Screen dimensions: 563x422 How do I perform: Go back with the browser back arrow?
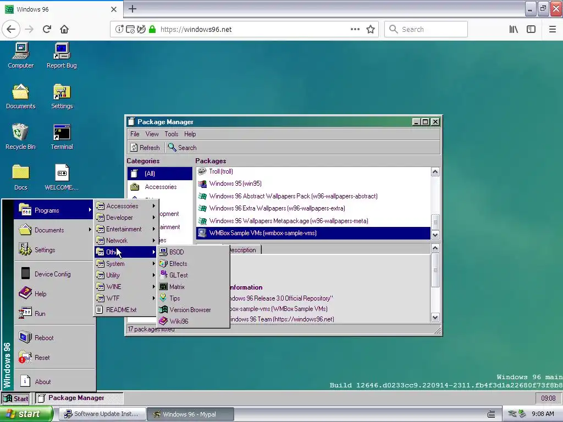(11, 29)
